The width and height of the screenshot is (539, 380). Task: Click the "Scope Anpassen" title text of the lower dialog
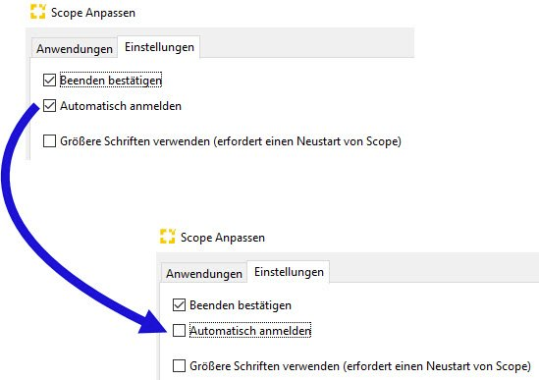point(223,238)
